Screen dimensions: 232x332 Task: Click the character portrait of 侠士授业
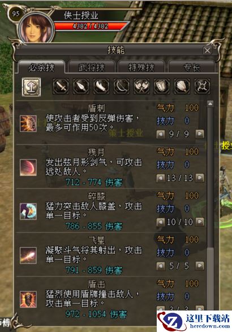(36, 29)
